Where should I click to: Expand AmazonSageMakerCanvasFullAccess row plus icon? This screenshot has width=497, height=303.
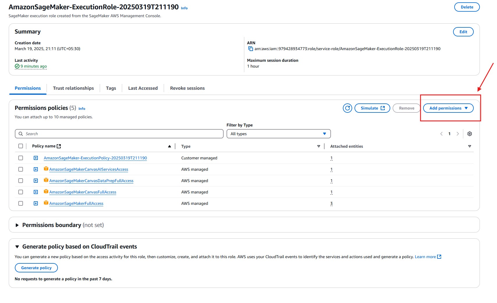point(36,192)
